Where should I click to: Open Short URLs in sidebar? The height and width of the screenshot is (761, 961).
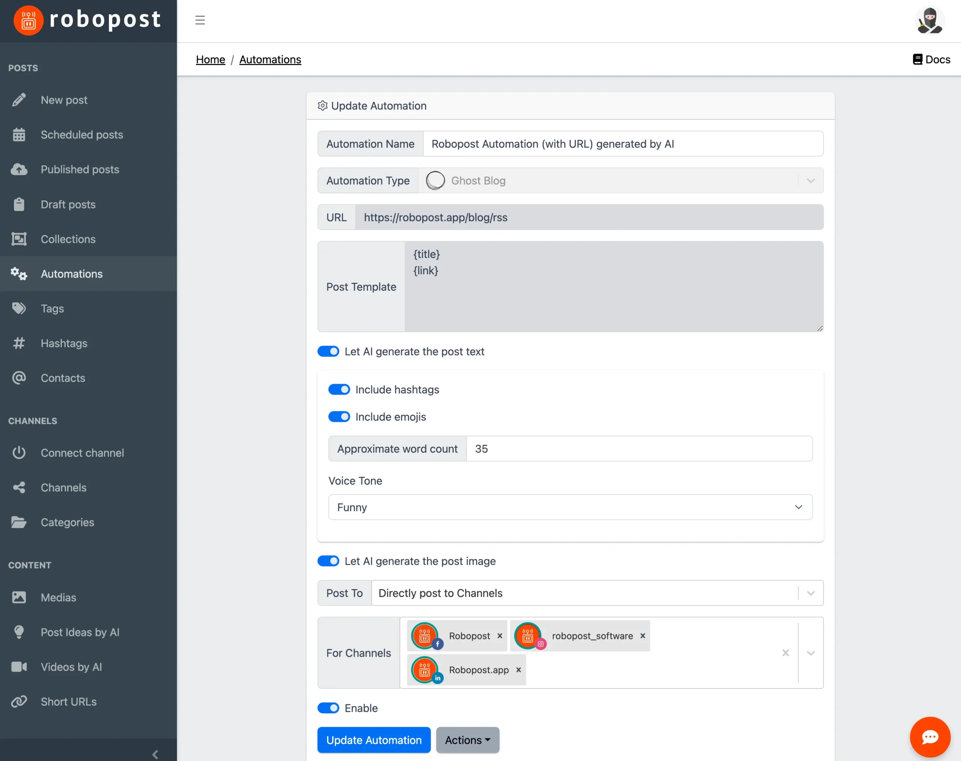coord(88,701)
